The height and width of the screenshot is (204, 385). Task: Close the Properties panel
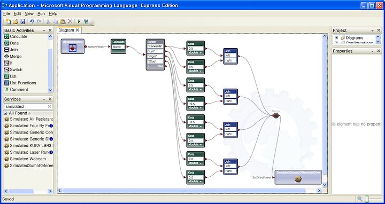379,51
